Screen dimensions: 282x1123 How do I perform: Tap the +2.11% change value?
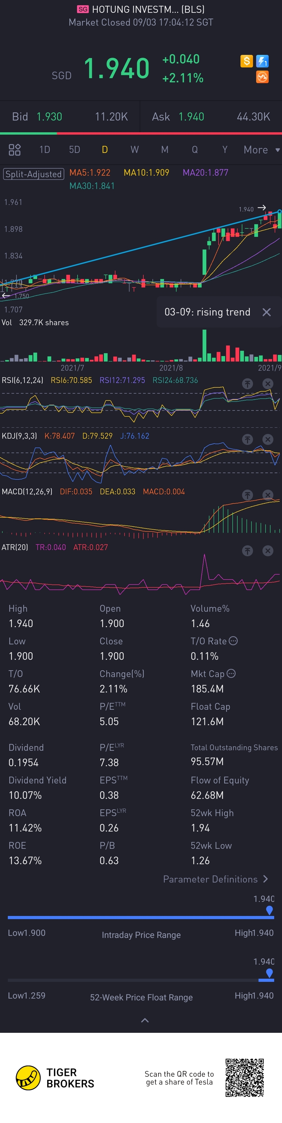[183, 78]
